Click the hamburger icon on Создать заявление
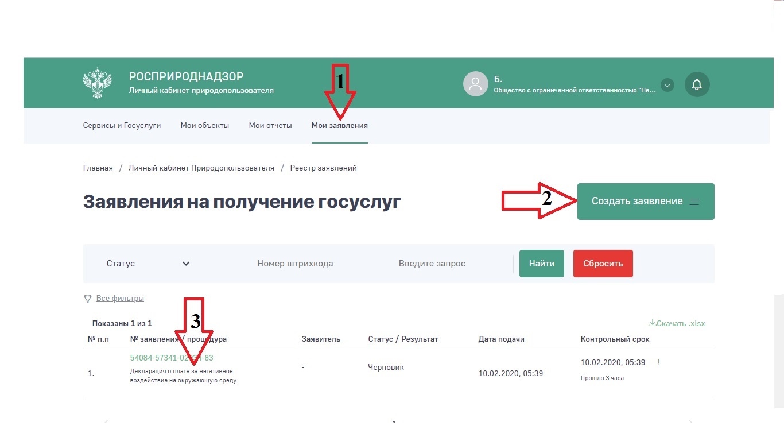The image size is (784, 441). click(694, 202)
